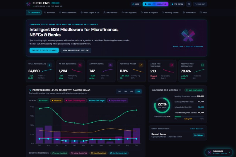Click the Middleware badge next to FlexiLend

click(x=55, y=3)
